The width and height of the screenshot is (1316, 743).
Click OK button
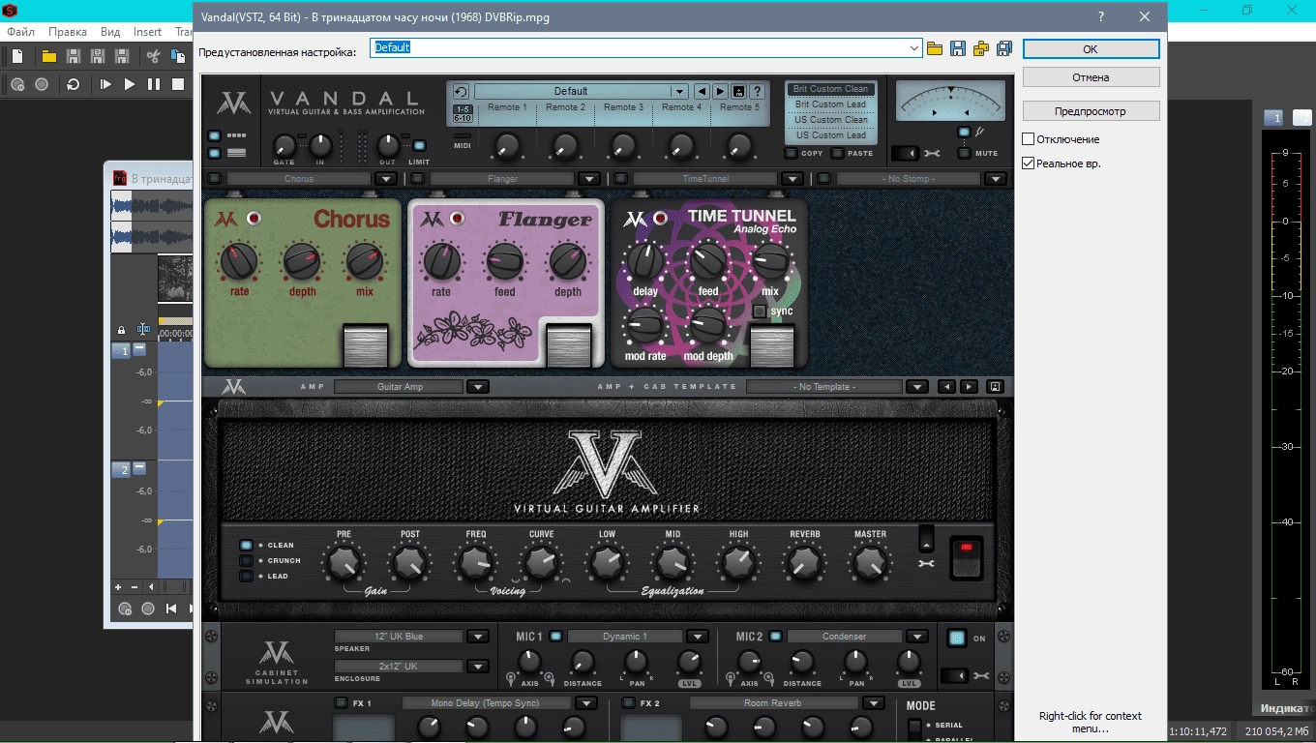[x=1091, y=48]
